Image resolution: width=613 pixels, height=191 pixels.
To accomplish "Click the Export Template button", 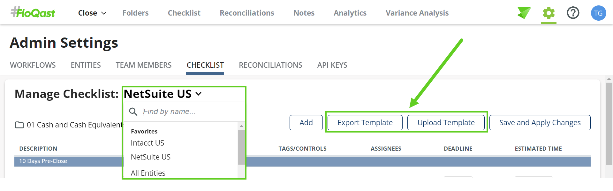I will tap(365, 123).
